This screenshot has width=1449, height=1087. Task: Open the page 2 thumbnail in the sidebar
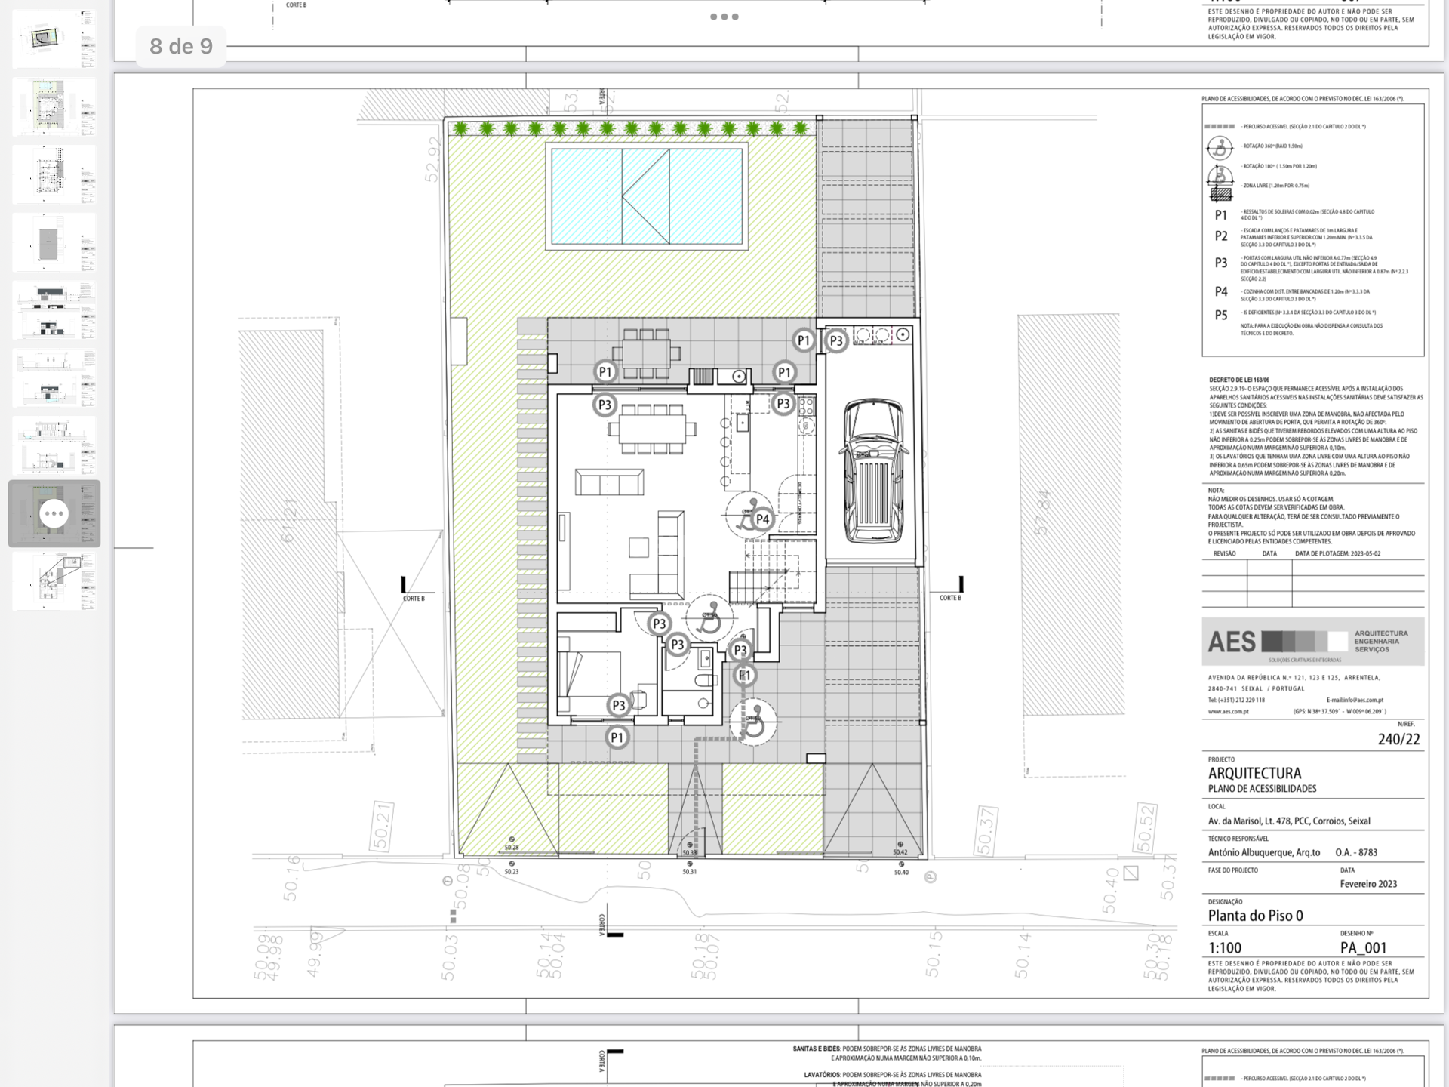[x=54, y=106]
